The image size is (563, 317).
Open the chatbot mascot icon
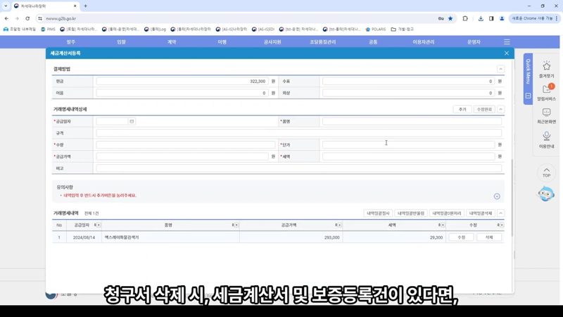[x=546, y=194]
